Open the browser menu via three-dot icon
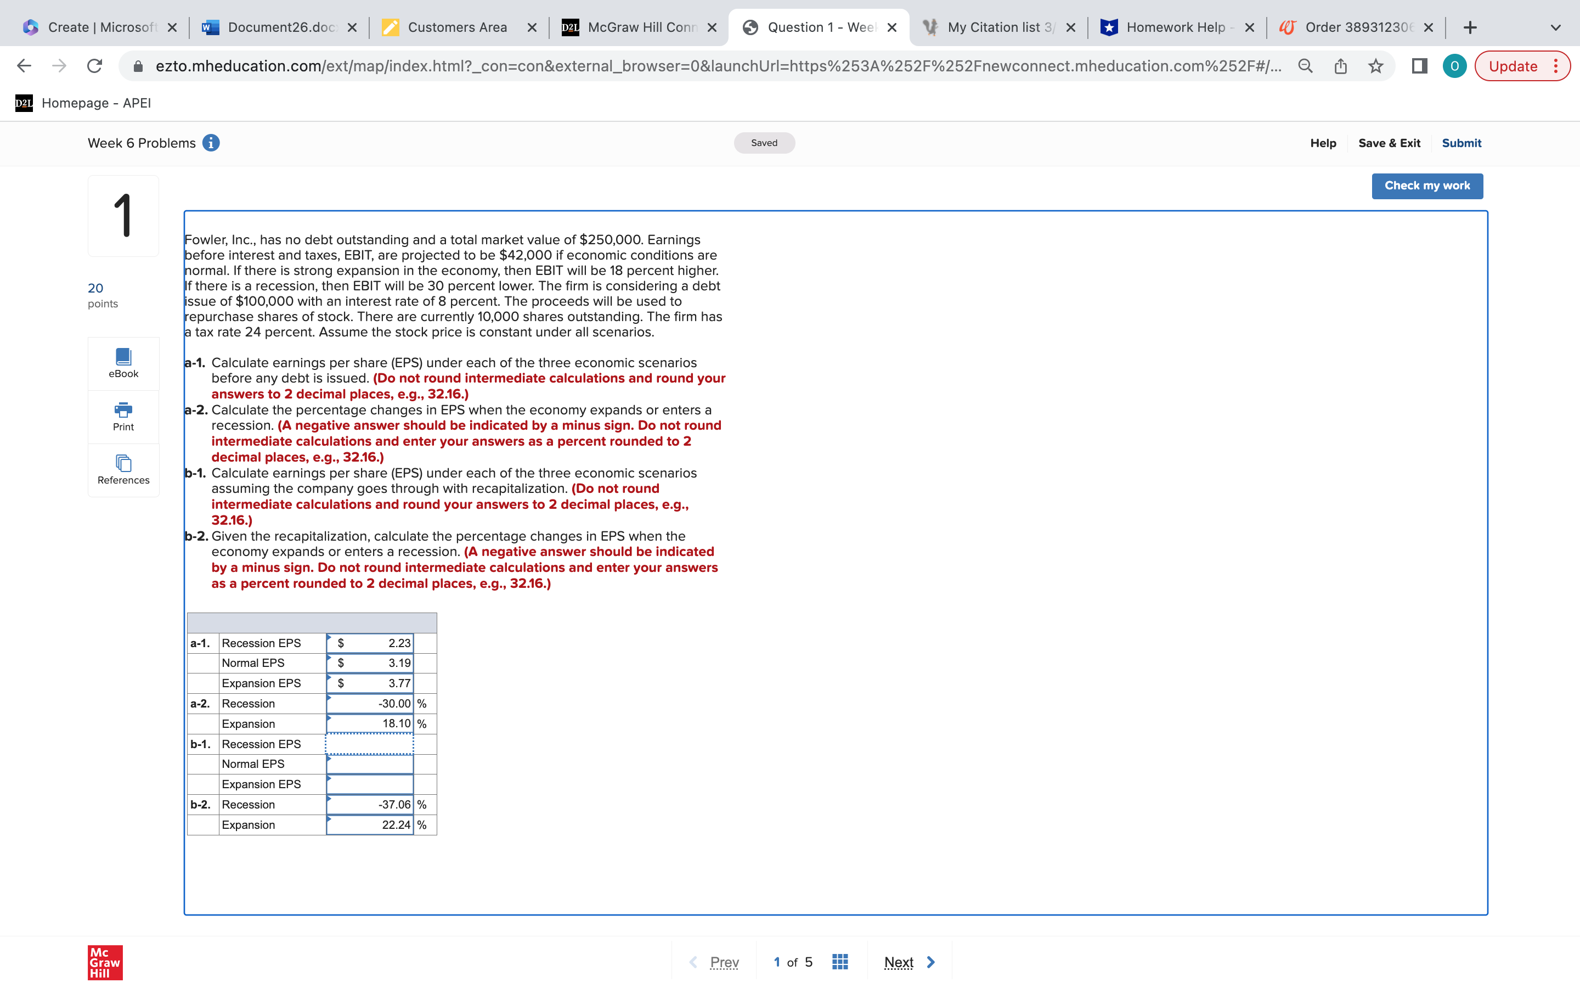Viewport: 1580px width, 988px height. [1556, 65]
